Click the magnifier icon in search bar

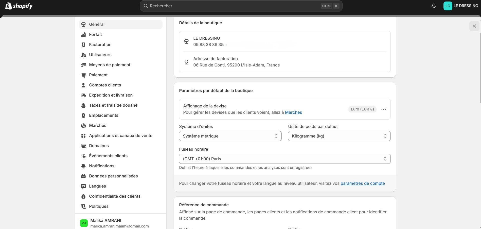pyautogui.click(x=146, y=6)
